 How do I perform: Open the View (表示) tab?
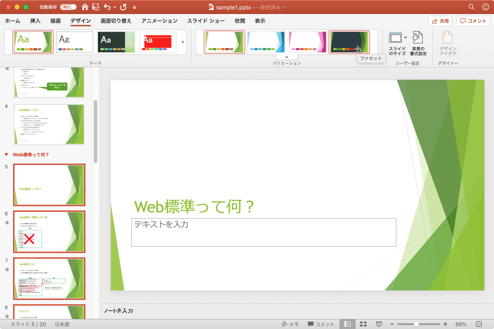click(260, 21)
